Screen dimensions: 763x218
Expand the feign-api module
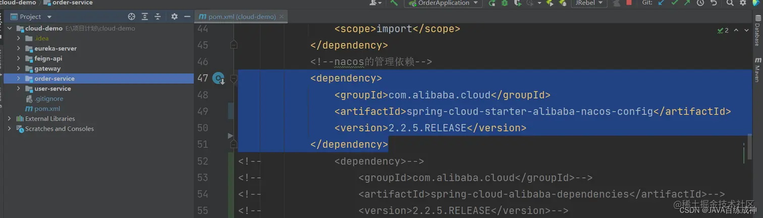pyautogui.click(x=19, y=59)
